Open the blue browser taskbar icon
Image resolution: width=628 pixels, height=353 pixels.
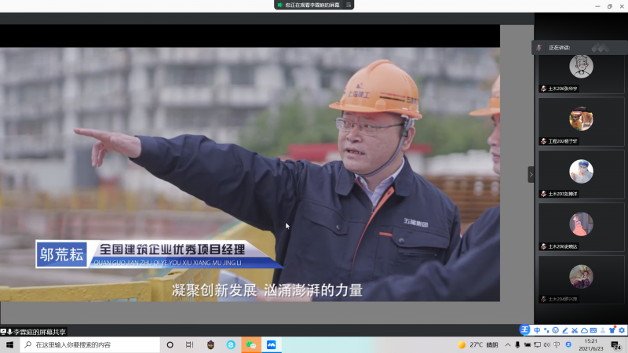click(x=231, y=344)
